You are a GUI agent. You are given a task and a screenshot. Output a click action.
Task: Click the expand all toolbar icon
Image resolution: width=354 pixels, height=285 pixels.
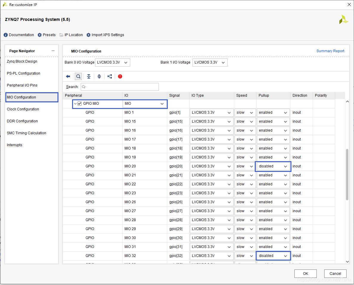click(x=99, y=76)
